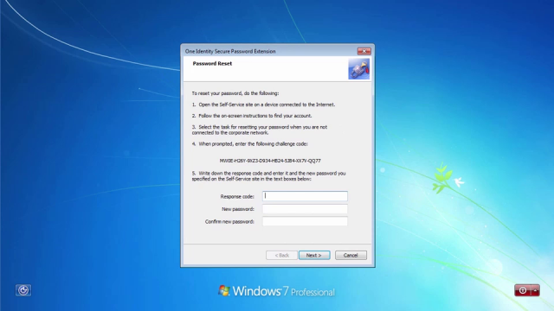Click the Cancel button
554x311 pixels.
[x=351, y=255]
